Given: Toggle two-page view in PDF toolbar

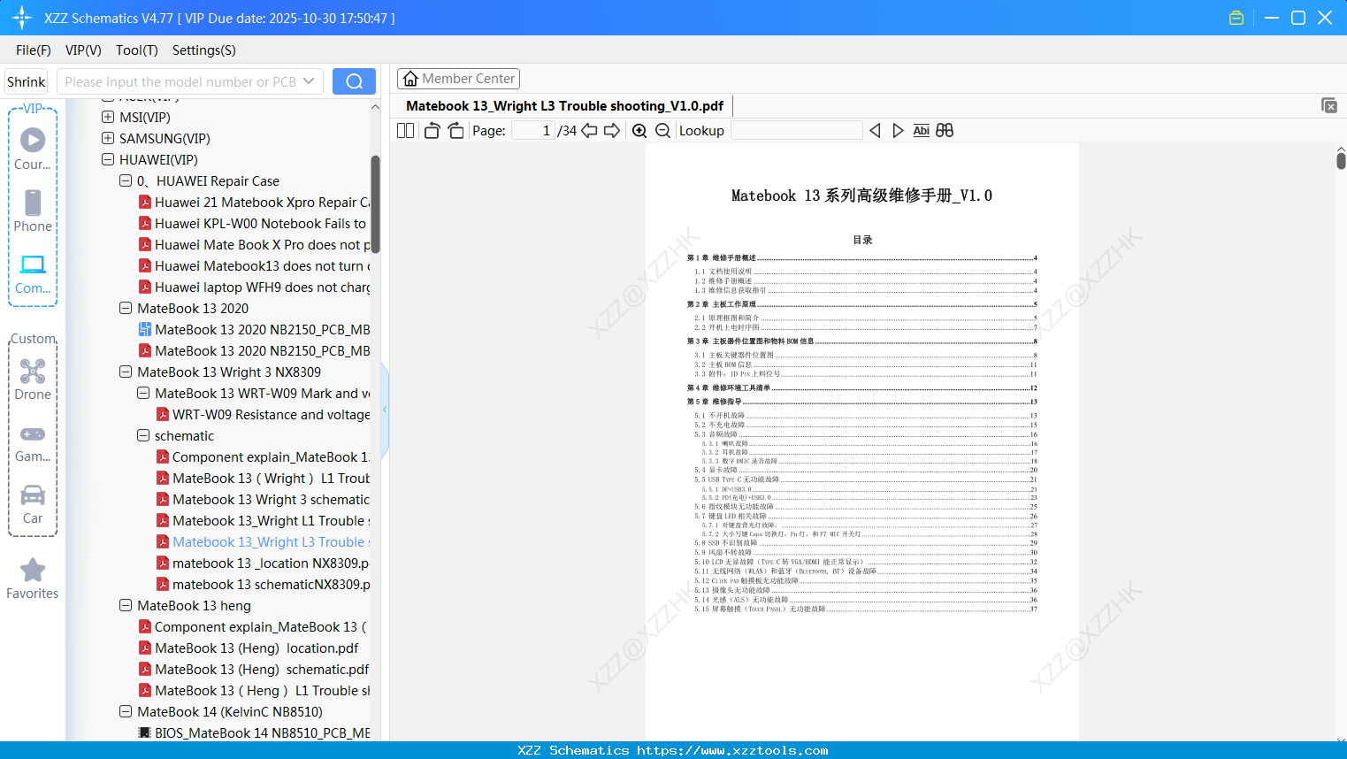Looking at the screenshot, I should 406,131.
